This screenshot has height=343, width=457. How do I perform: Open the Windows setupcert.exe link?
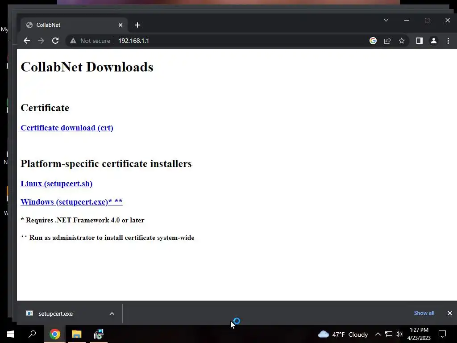coord(71,202)
